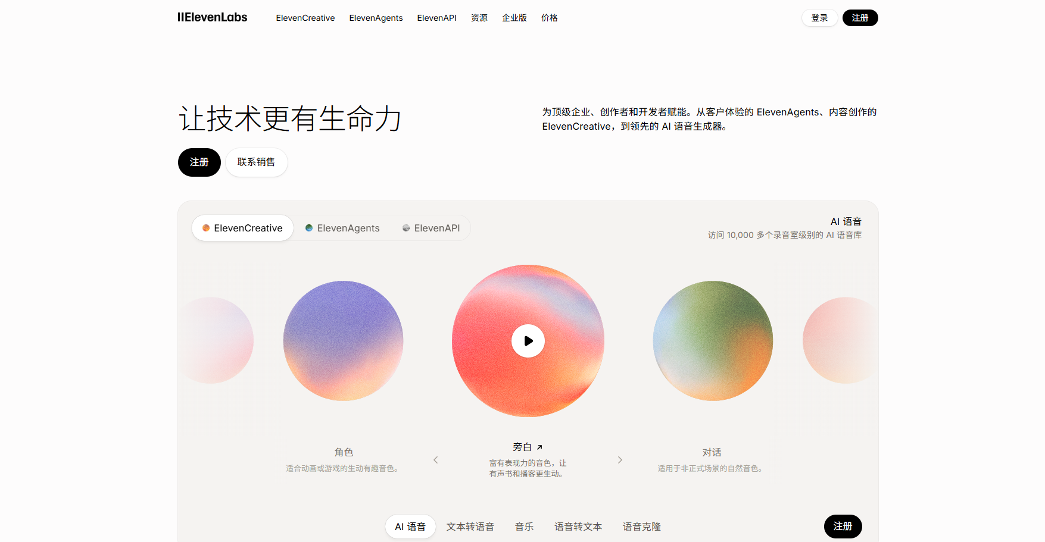Viewport: 1045px width, 542px height.
Task: Show the previous voice in carousel
Action: (x=436, y=460)
